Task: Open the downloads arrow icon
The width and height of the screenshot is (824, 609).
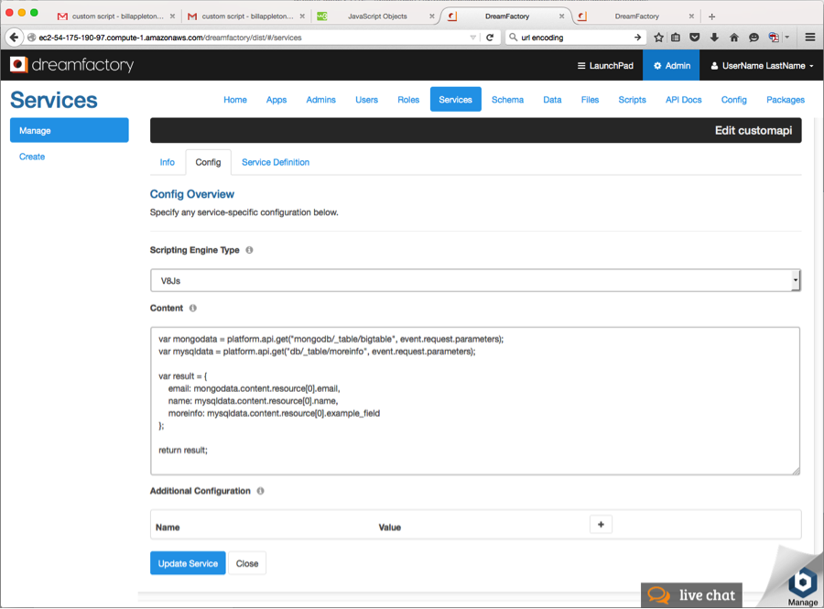Action: click(714, 38)
